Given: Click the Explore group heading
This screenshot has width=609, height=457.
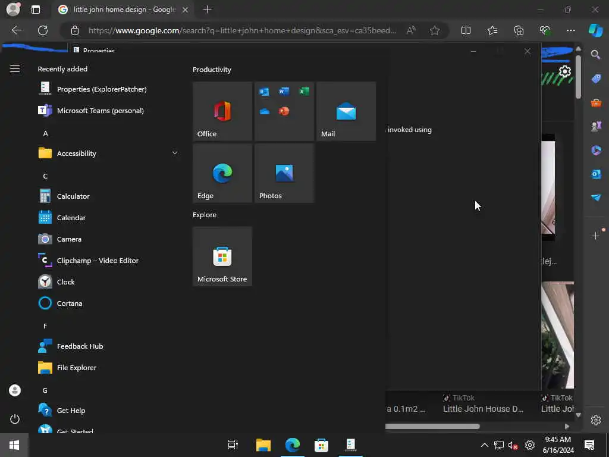Looking at the screenshot, I should (205, 215).
